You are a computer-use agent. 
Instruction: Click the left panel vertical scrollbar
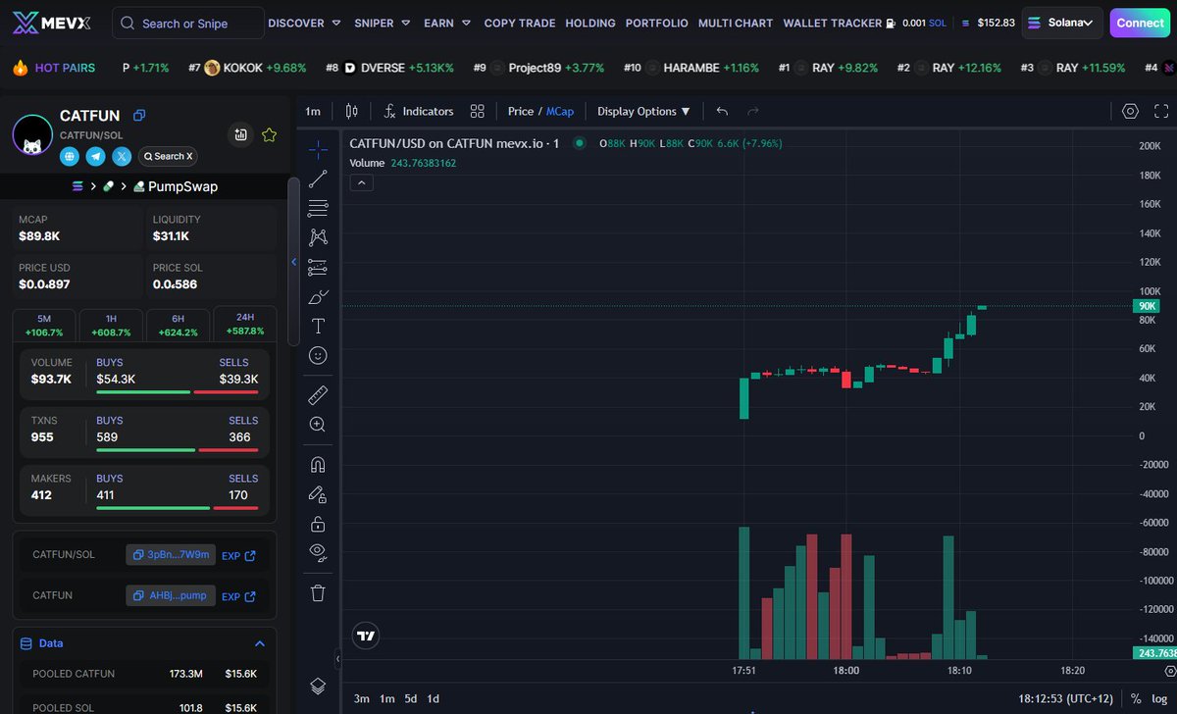[292, 261]
